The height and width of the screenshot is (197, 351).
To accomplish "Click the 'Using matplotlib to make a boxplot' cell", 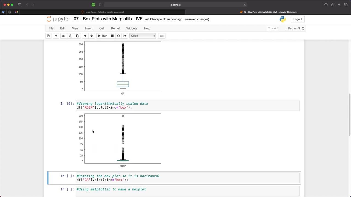I will [x=188, y=191].
